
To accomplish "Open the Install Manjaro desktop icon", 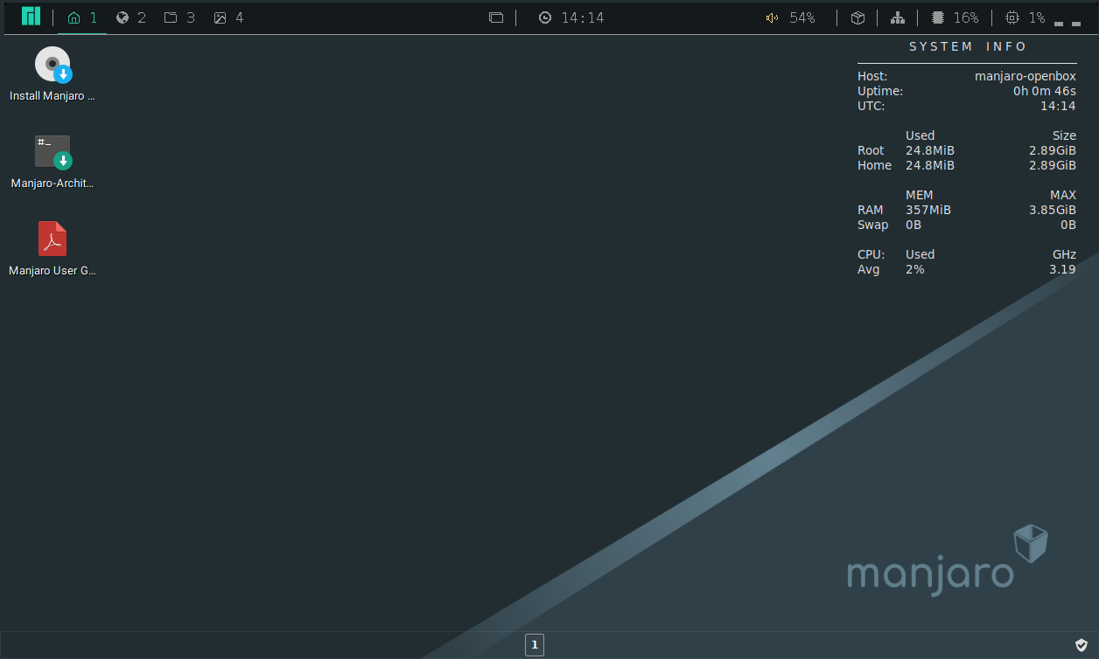I will tap(52, 73).
